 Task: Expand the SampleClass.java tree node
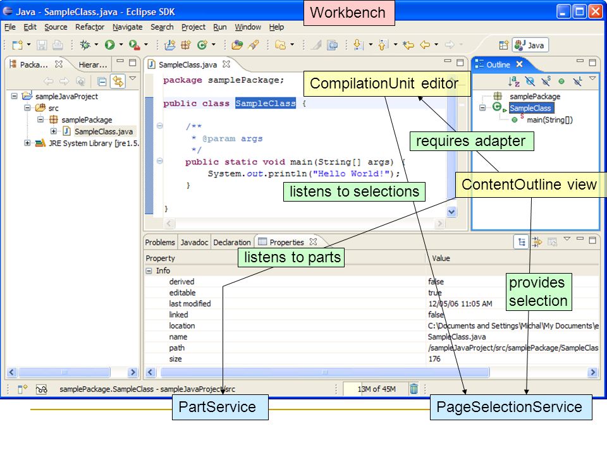coord(53,131)
